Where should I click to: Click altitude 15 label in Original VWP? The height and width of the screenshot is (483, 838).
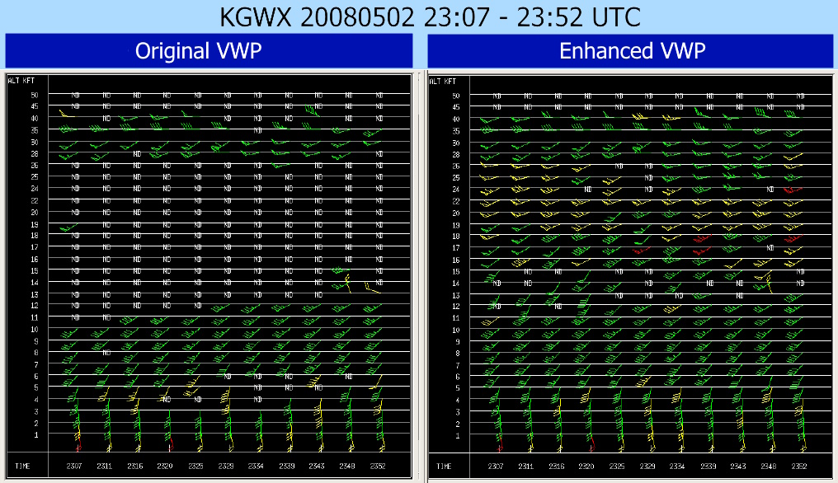35,271
